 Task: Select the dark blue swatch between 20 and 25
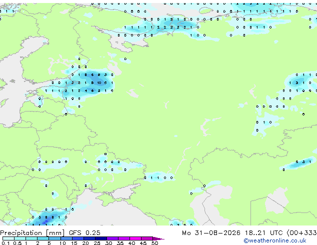(x=89, y=238)
